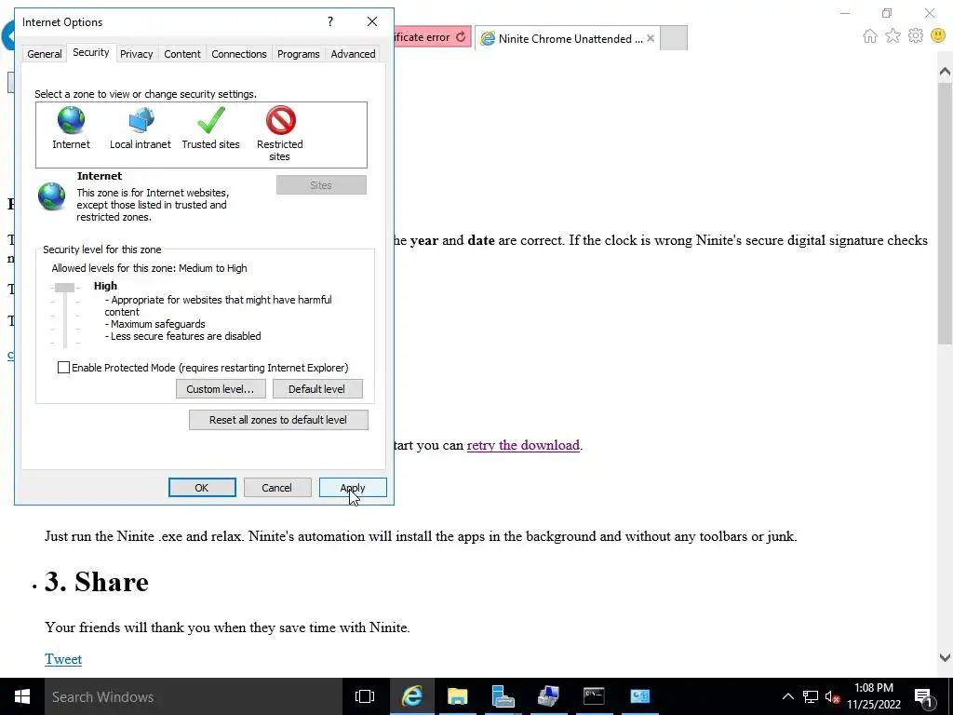Switch to the Programs tab
This screenshot has width=953, height=715.
(x=299, y=53)
